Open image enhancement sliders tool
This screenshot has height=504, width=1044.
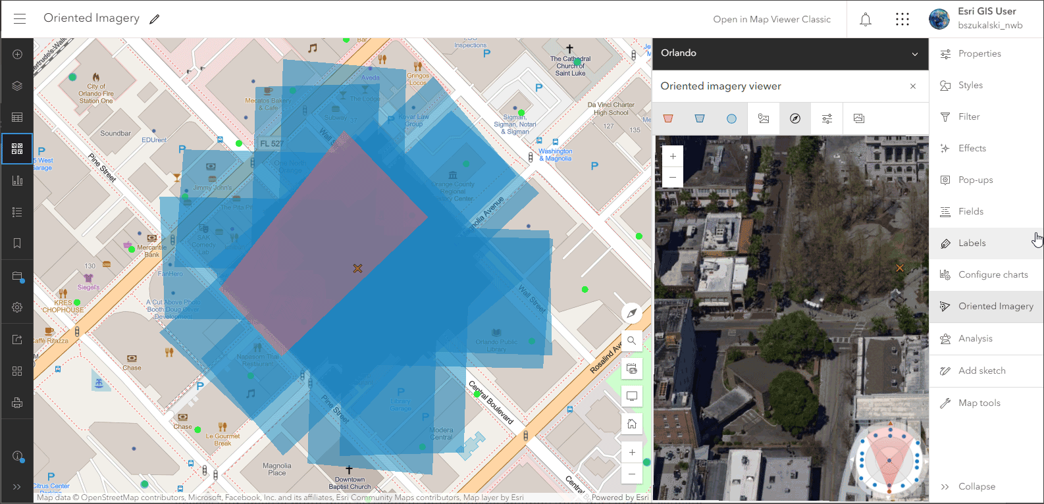pos(827,118)
